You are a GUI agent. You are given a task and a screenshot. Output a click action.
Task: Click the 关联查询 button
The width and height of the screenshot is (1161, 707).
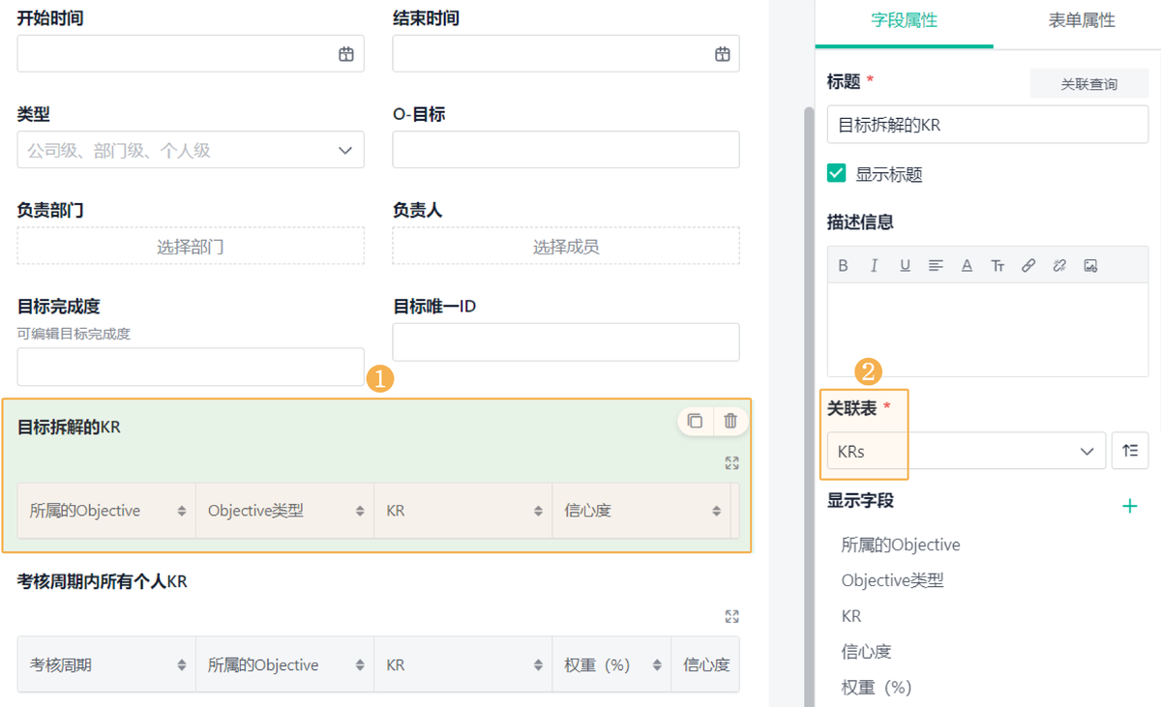coord(1088,84)
